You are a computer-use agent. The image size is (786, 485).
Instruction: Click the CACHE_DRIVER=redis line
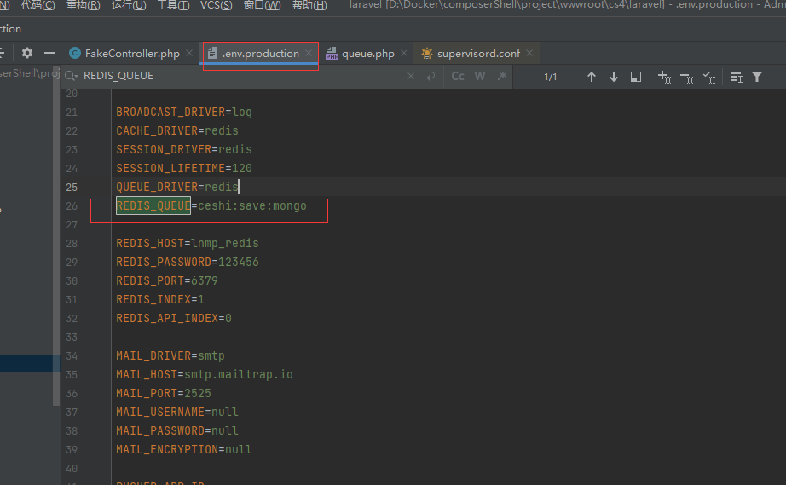point(177,130)
